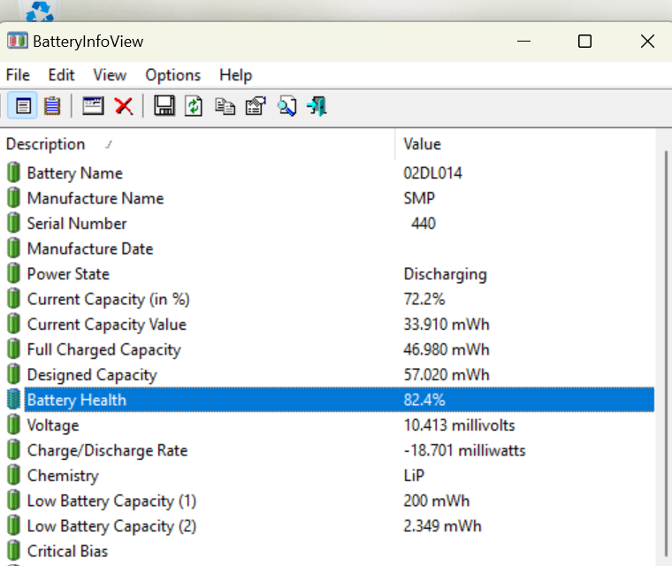Click battery icon beside Power State
672x566 pixels.
[14, 273]
